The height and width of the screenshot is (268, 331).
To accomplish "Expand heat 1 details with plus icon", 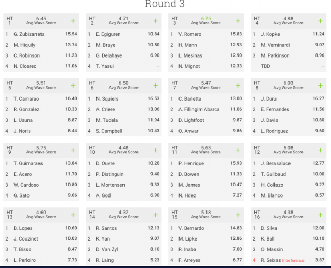I will pos(73,21).
